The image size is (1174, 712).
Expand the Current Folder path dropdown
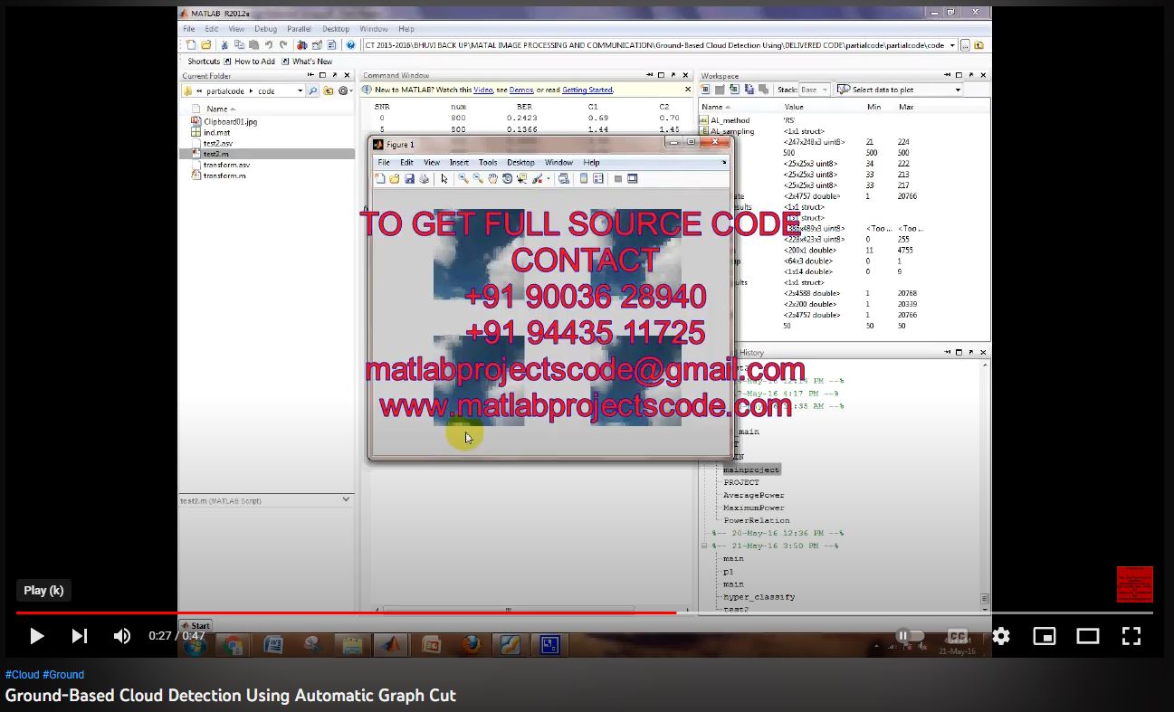coord(952,45)
